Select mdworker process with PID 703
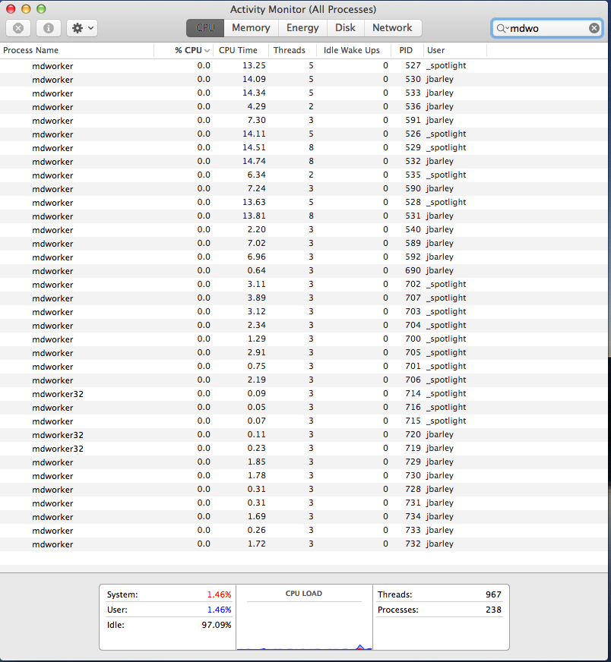Viewport: 611px width, 662px height. pos(304,311)
